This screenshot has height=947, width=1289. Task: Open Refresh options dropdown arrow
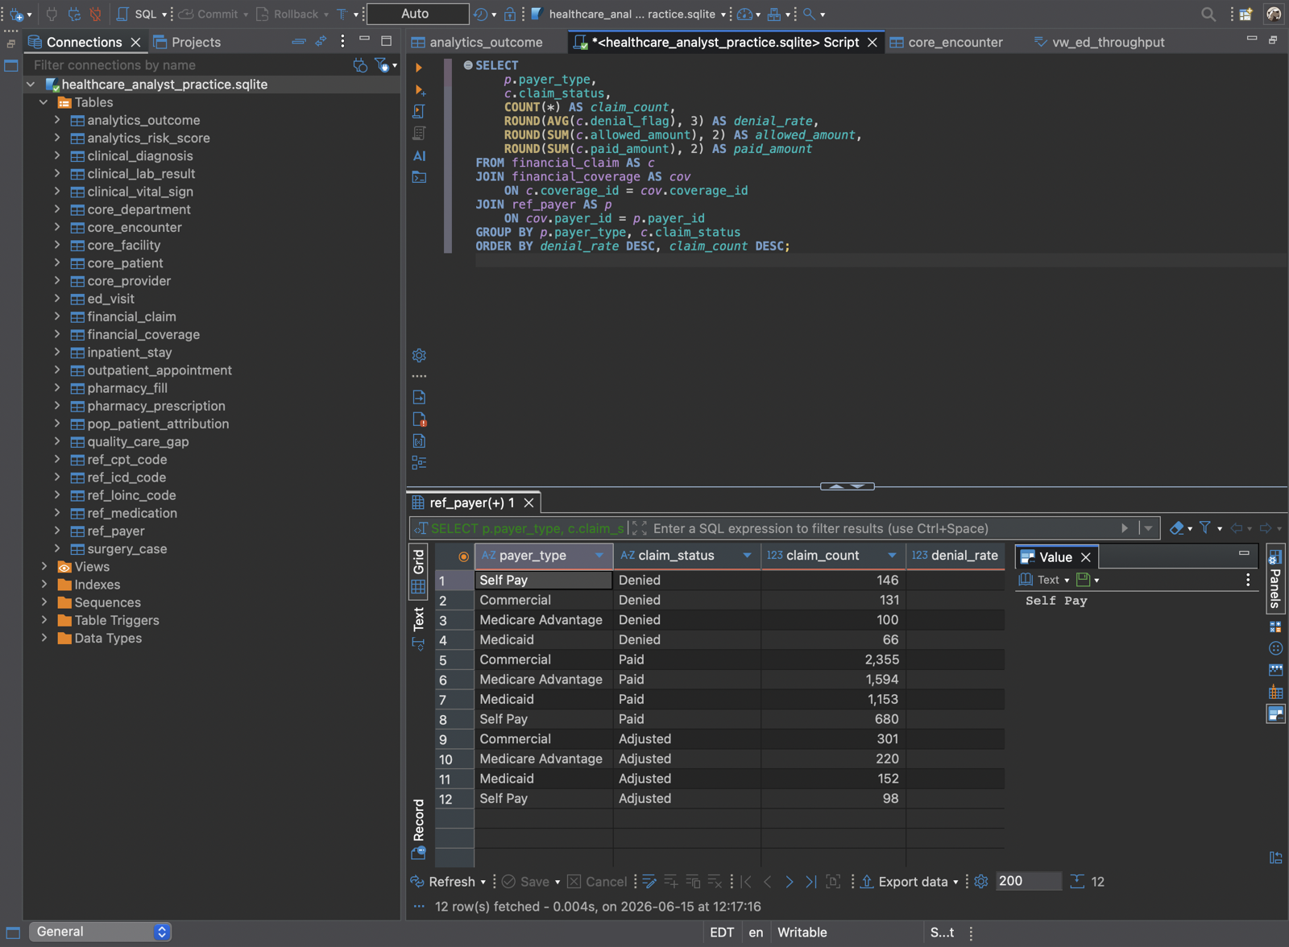(x=483, y=882)
